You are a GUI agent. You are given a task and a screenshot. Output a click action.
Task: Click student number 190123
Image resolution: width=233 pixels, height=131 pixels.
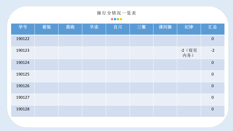coord(23,50)
